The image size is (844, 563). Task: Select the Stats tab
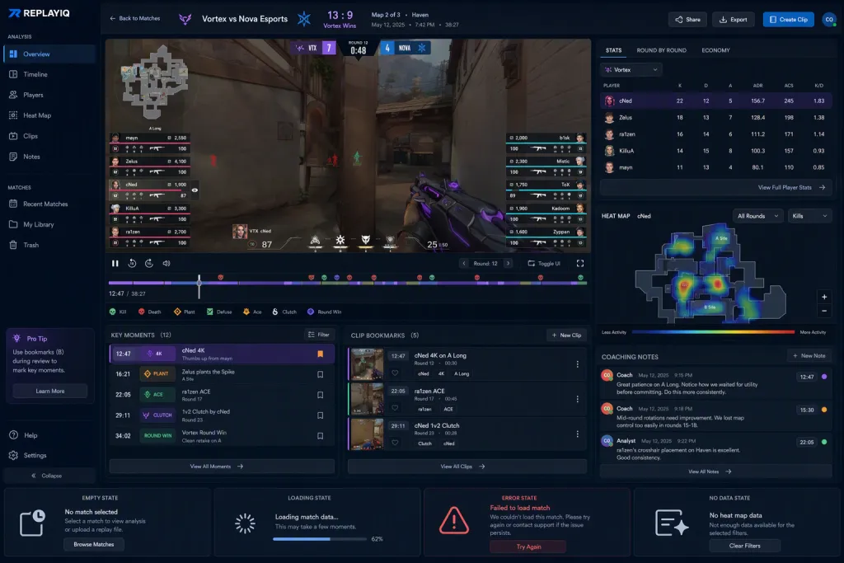[613, 50]
